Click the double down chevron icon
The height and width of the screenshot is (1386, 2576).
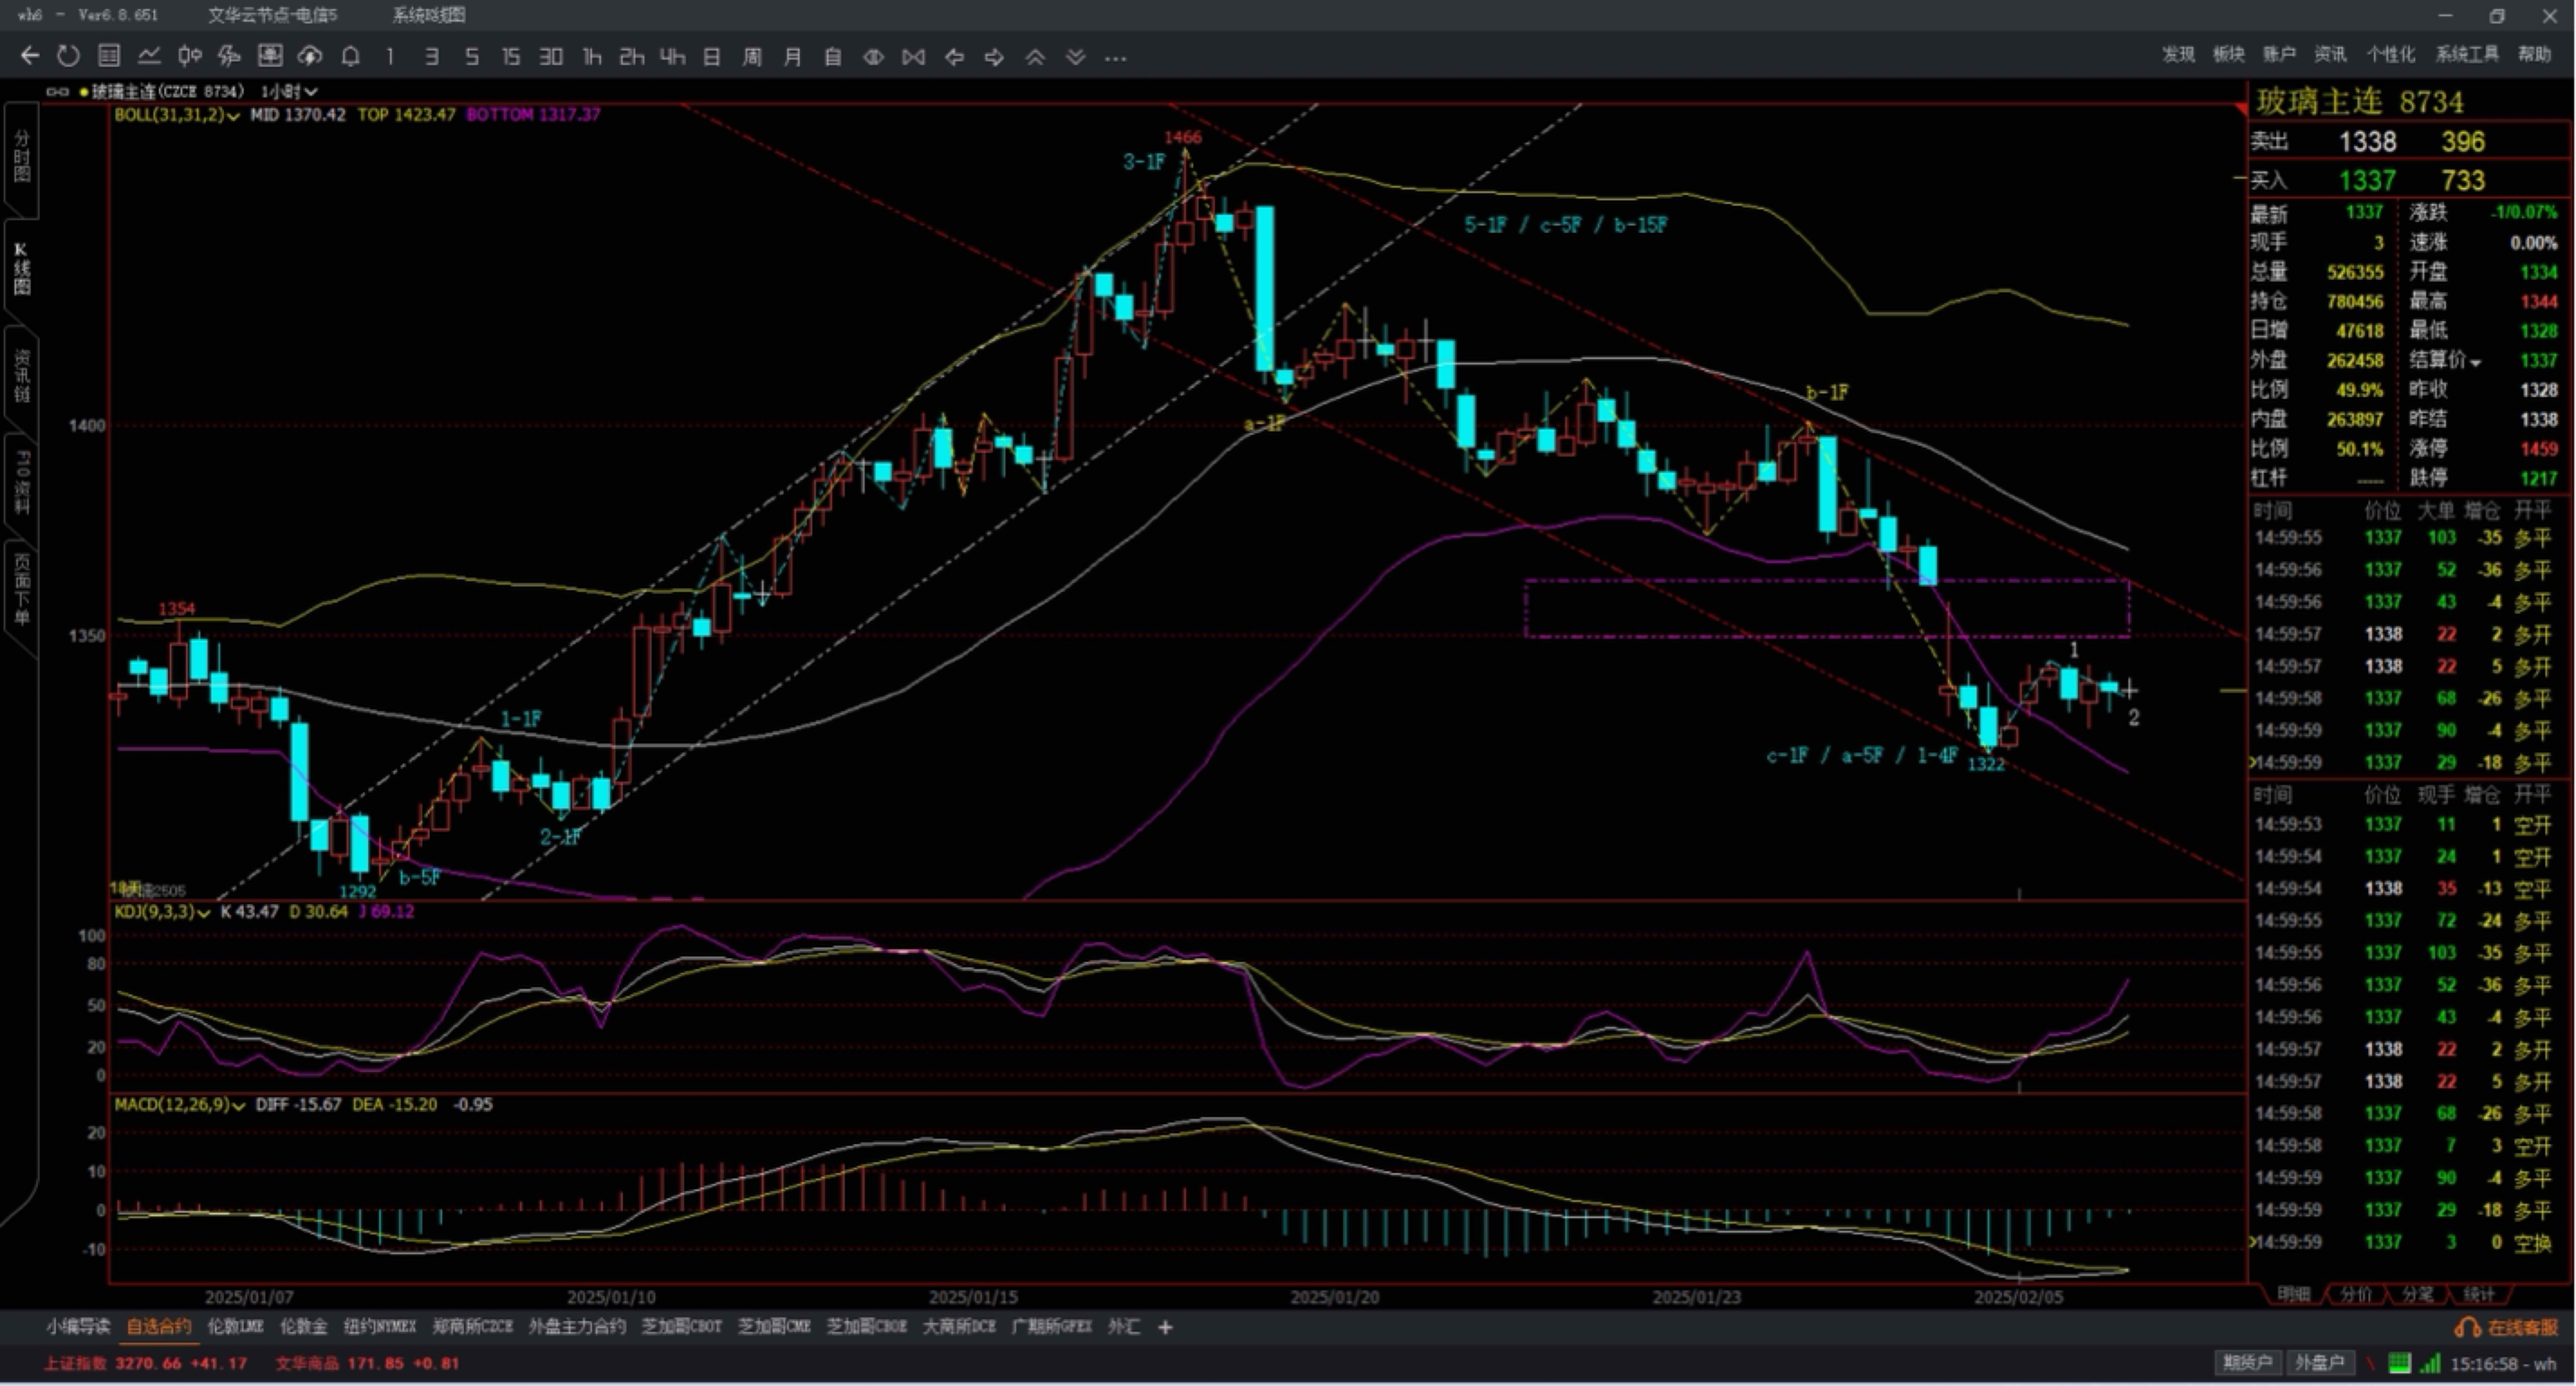point(1075,57)
